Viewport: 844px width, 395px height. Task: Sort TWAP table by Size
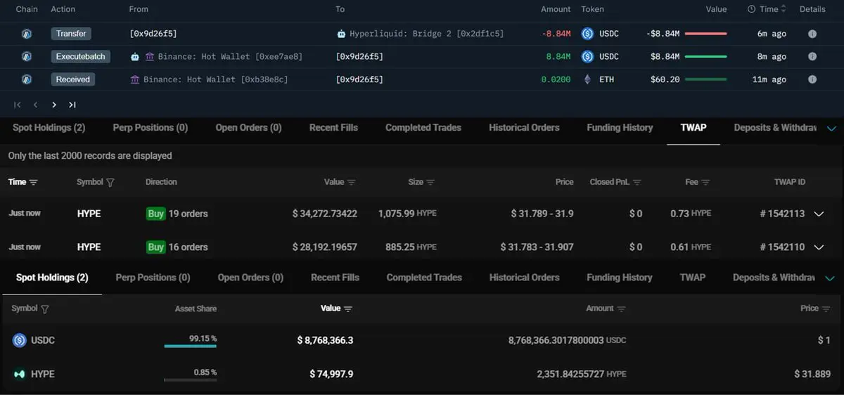click(x=430, y=182)
